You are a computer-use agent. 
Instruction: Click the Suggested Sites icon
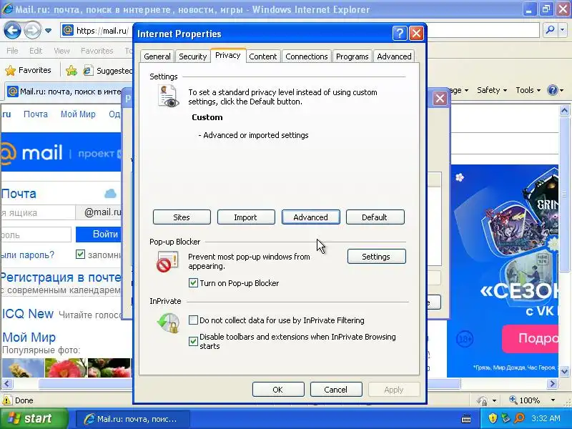pyautogui.click(x=87, y=70)
